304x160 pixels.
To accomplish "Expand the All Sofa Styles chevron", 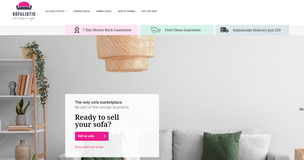I will coord(67,11).
